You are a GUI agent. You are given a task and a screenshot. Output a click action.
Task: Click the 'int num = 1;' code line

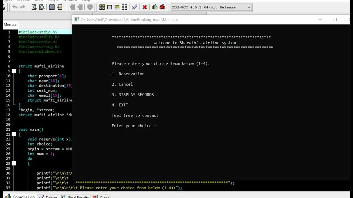click(x=41, y=154)
